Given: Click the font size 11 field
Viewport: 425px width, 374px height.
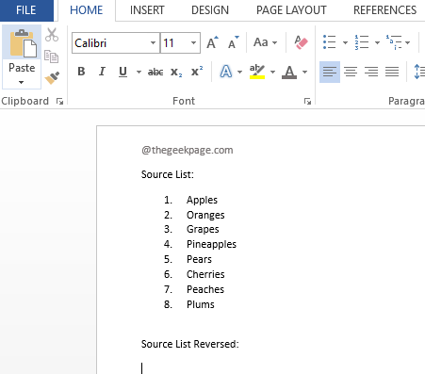Looking at the screenshot, I should click(x=174, y=43).
